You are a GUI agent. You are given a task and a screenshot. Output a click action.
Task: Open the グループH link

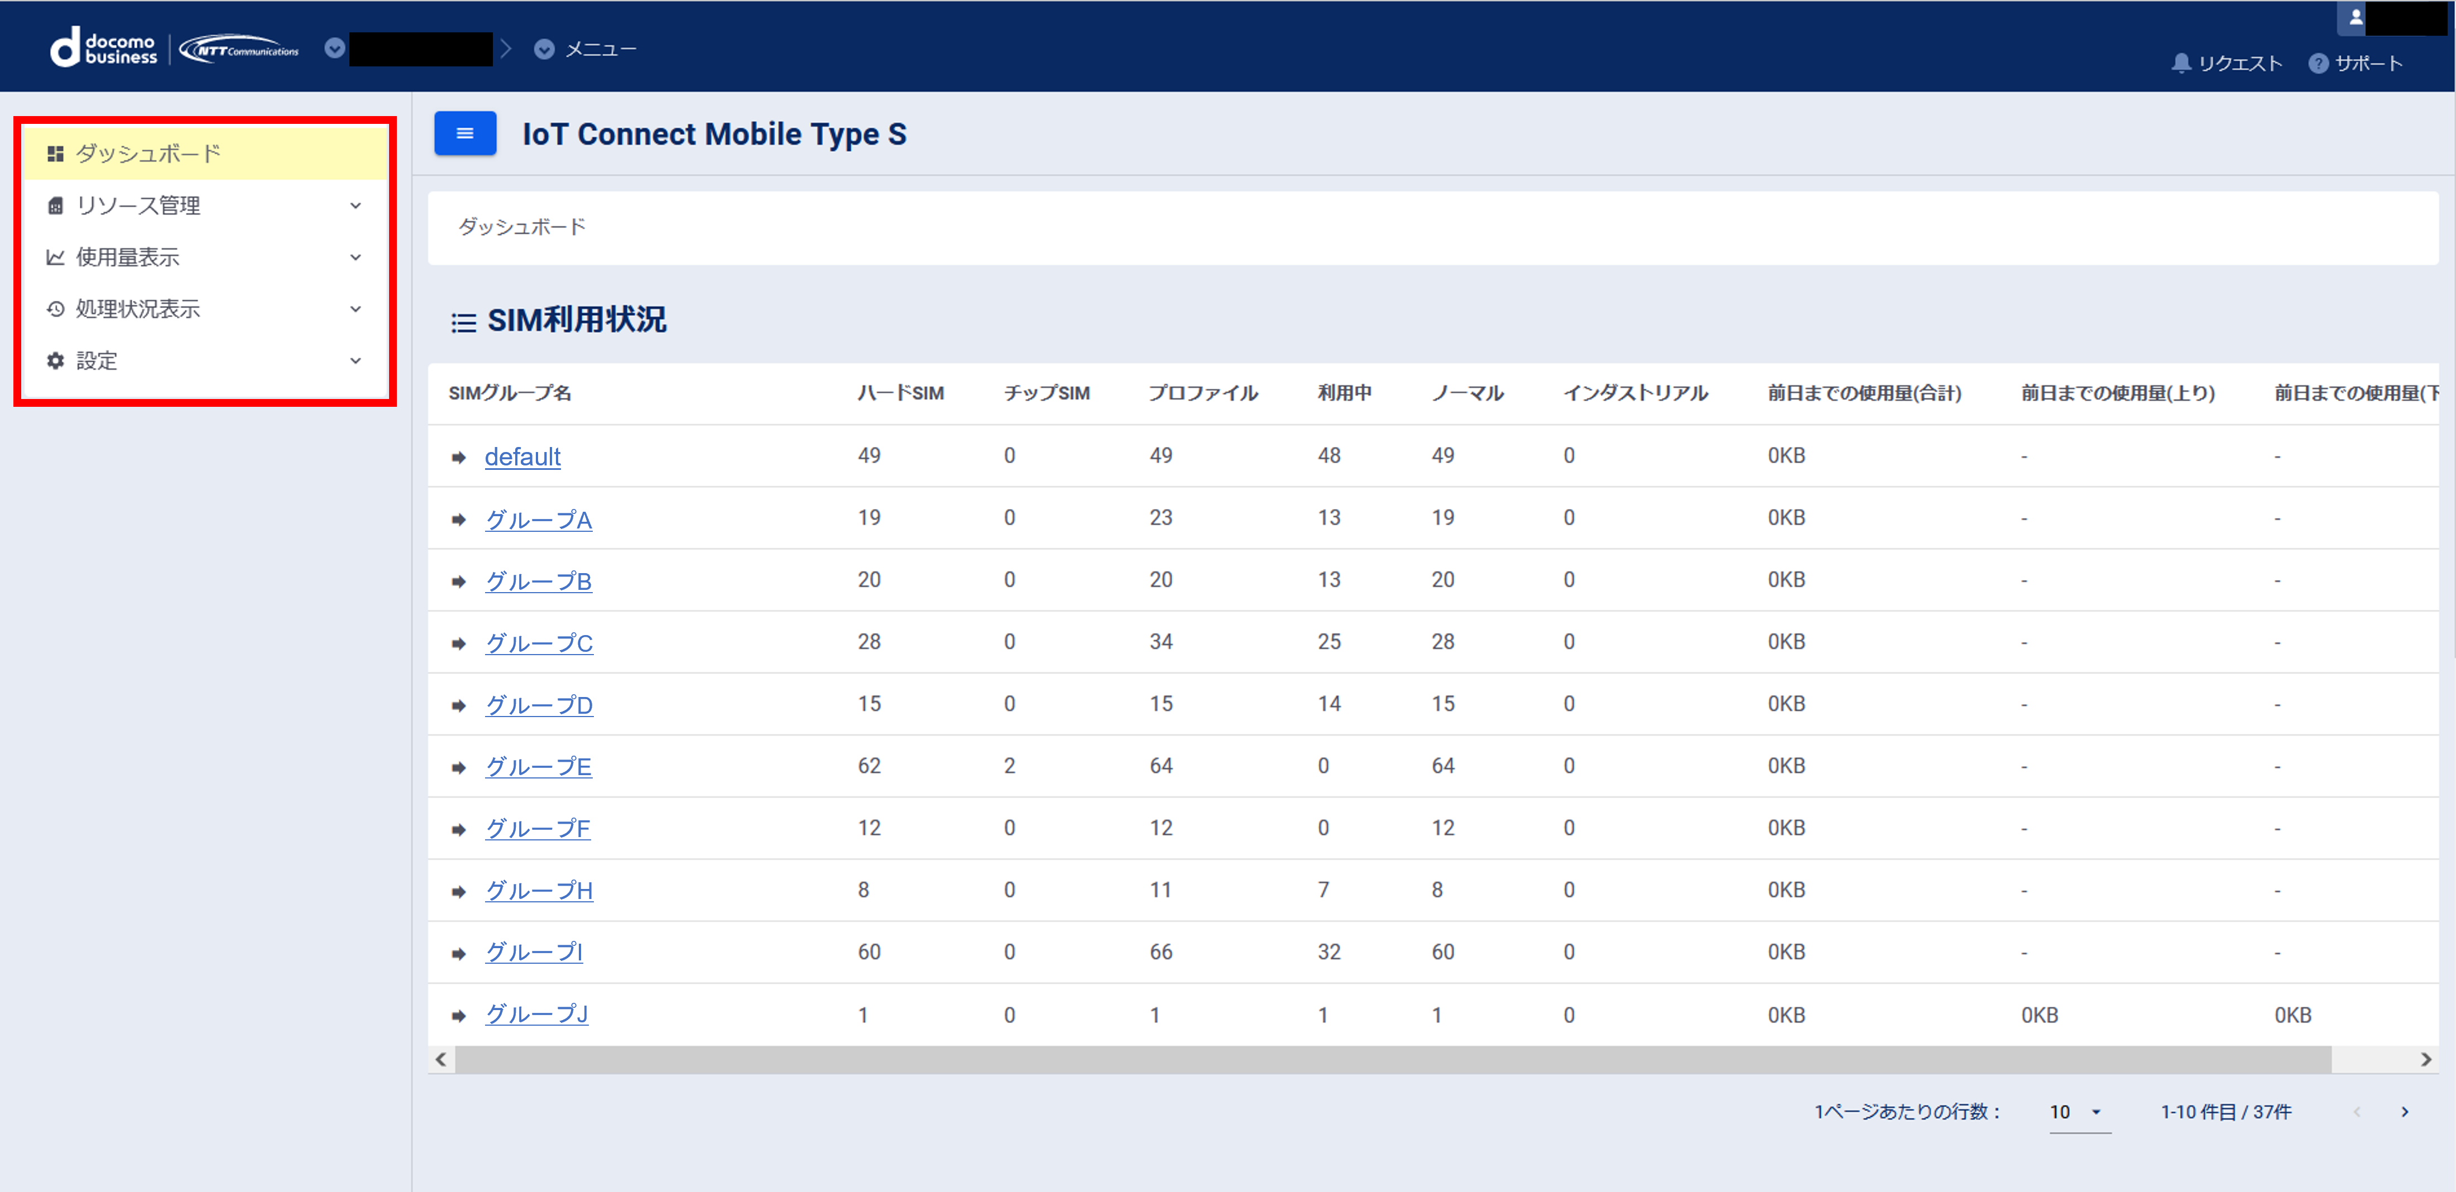coord(539,891)
